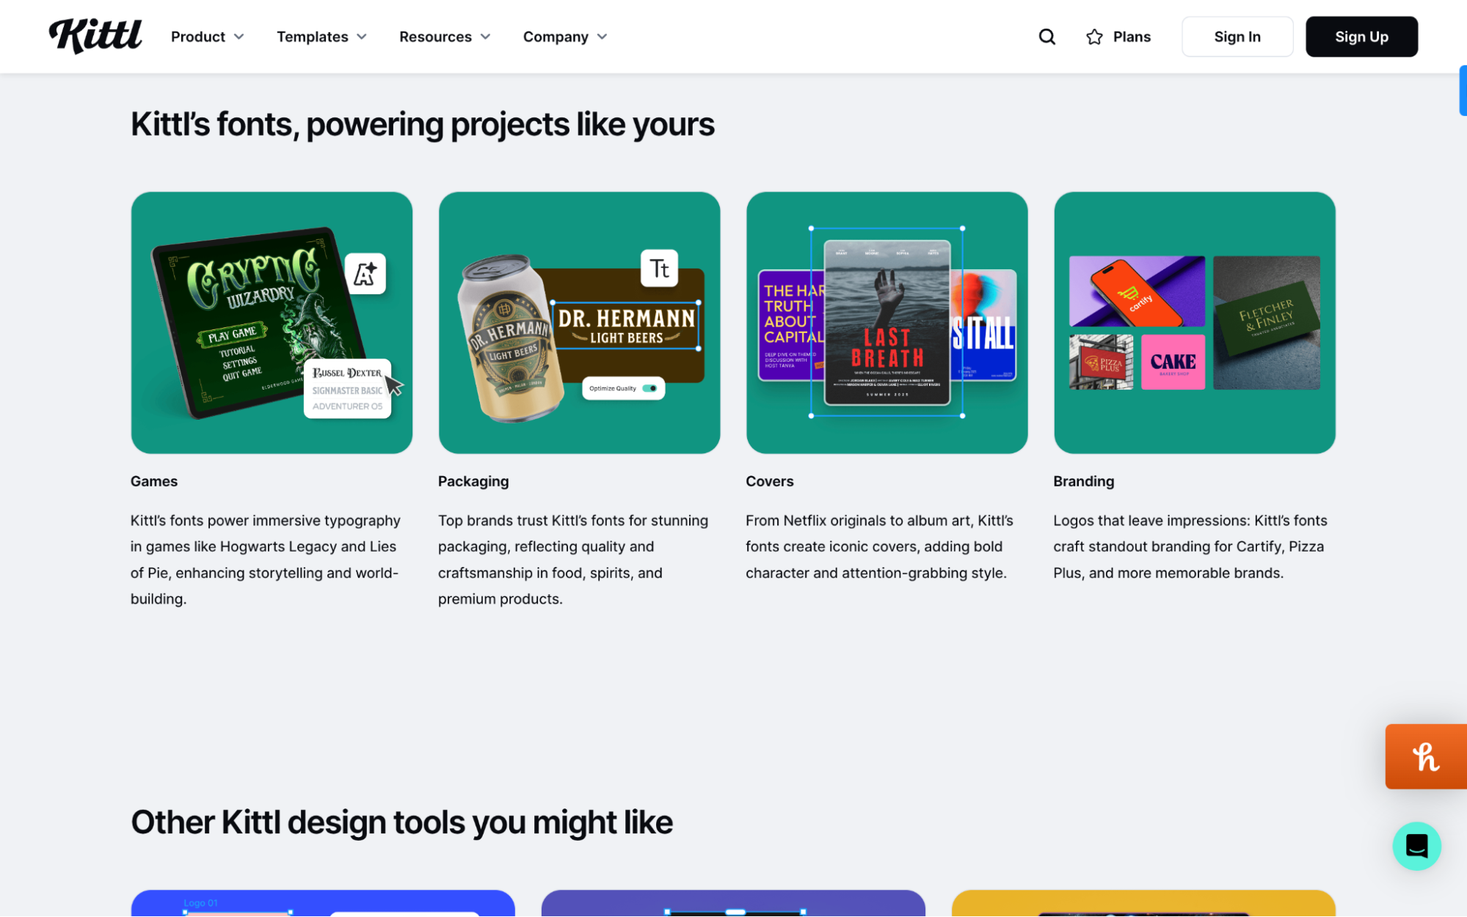The image size is (1467, 917).
Task: Click the Dr. Hermann Light Beers text box
Action: 625,326
